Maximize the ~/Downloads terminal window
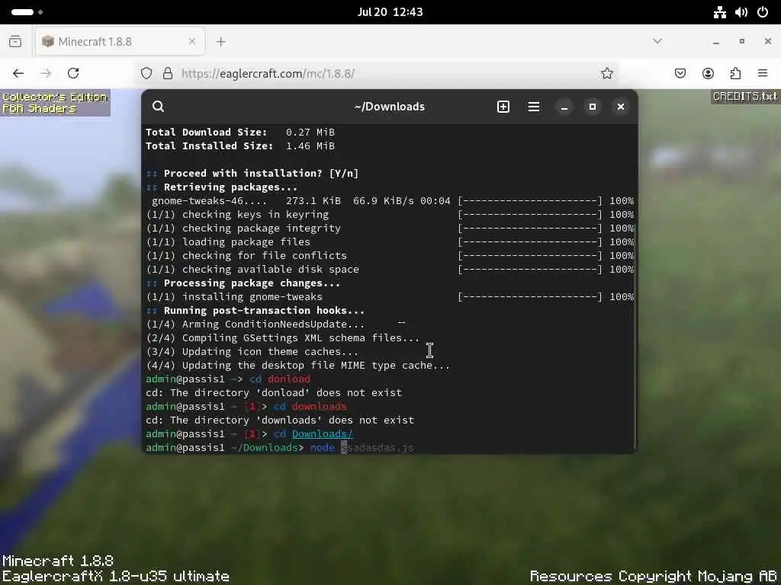The width and height of the screenshot is (781, 585). point(592,107)
